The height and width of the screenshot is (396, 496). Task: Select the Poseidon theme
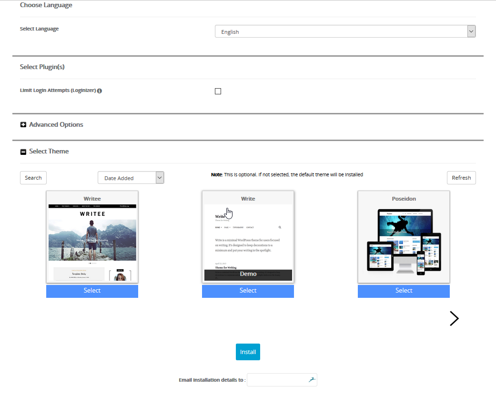click(x=404, y=291)
